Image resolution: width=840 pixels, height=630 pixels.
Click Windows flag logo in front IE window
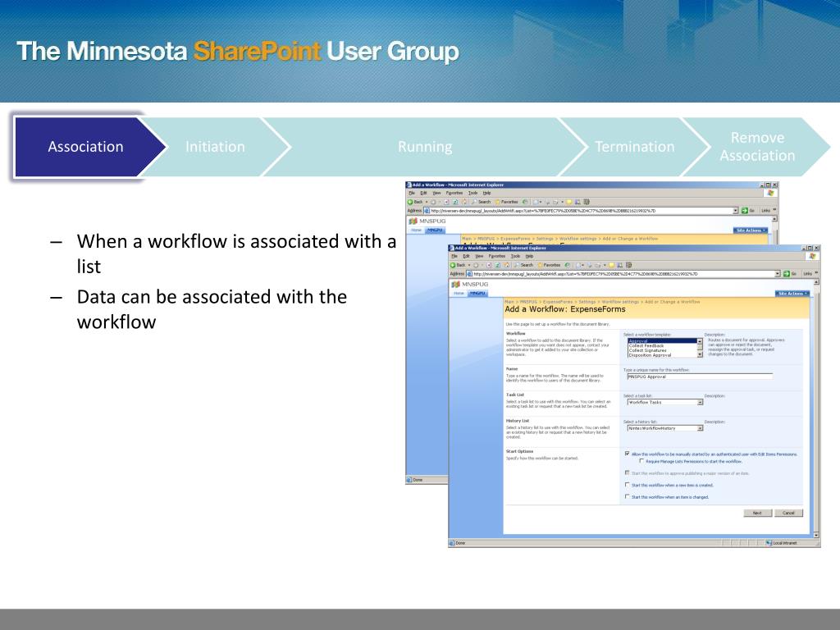[813, 256]
